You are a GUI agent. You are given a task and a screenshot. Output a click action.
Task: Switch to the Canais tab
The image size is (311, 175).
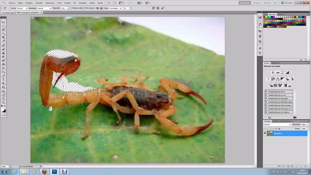pos(275,121)
